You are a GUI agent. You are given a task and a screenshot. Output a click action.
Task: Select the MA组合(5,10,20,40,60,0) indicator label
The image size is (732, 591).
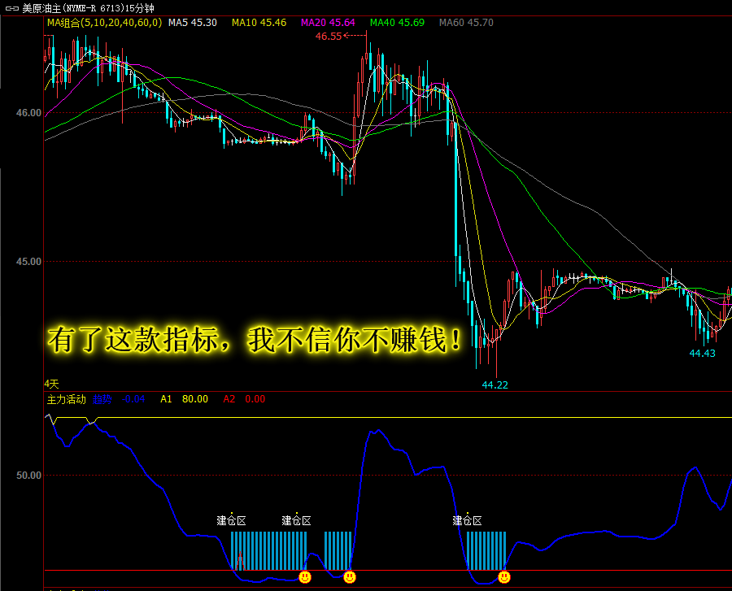coord(105,23)
